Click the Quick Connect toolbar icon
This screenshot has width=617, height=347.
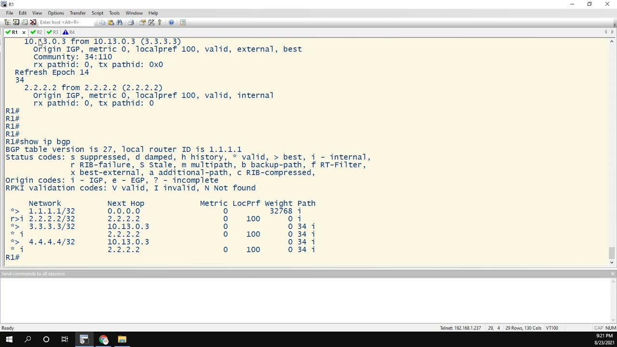tap(16, 22)
